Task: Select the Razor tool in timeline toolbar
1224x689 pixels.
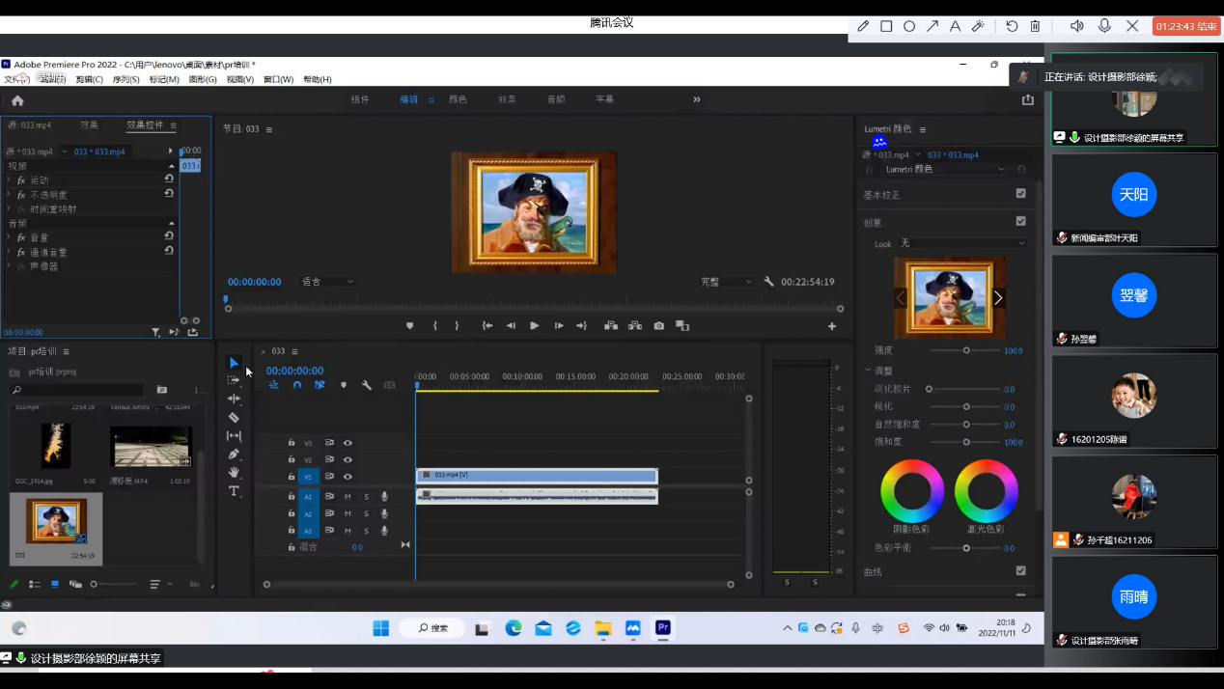Action: (234, 418)
